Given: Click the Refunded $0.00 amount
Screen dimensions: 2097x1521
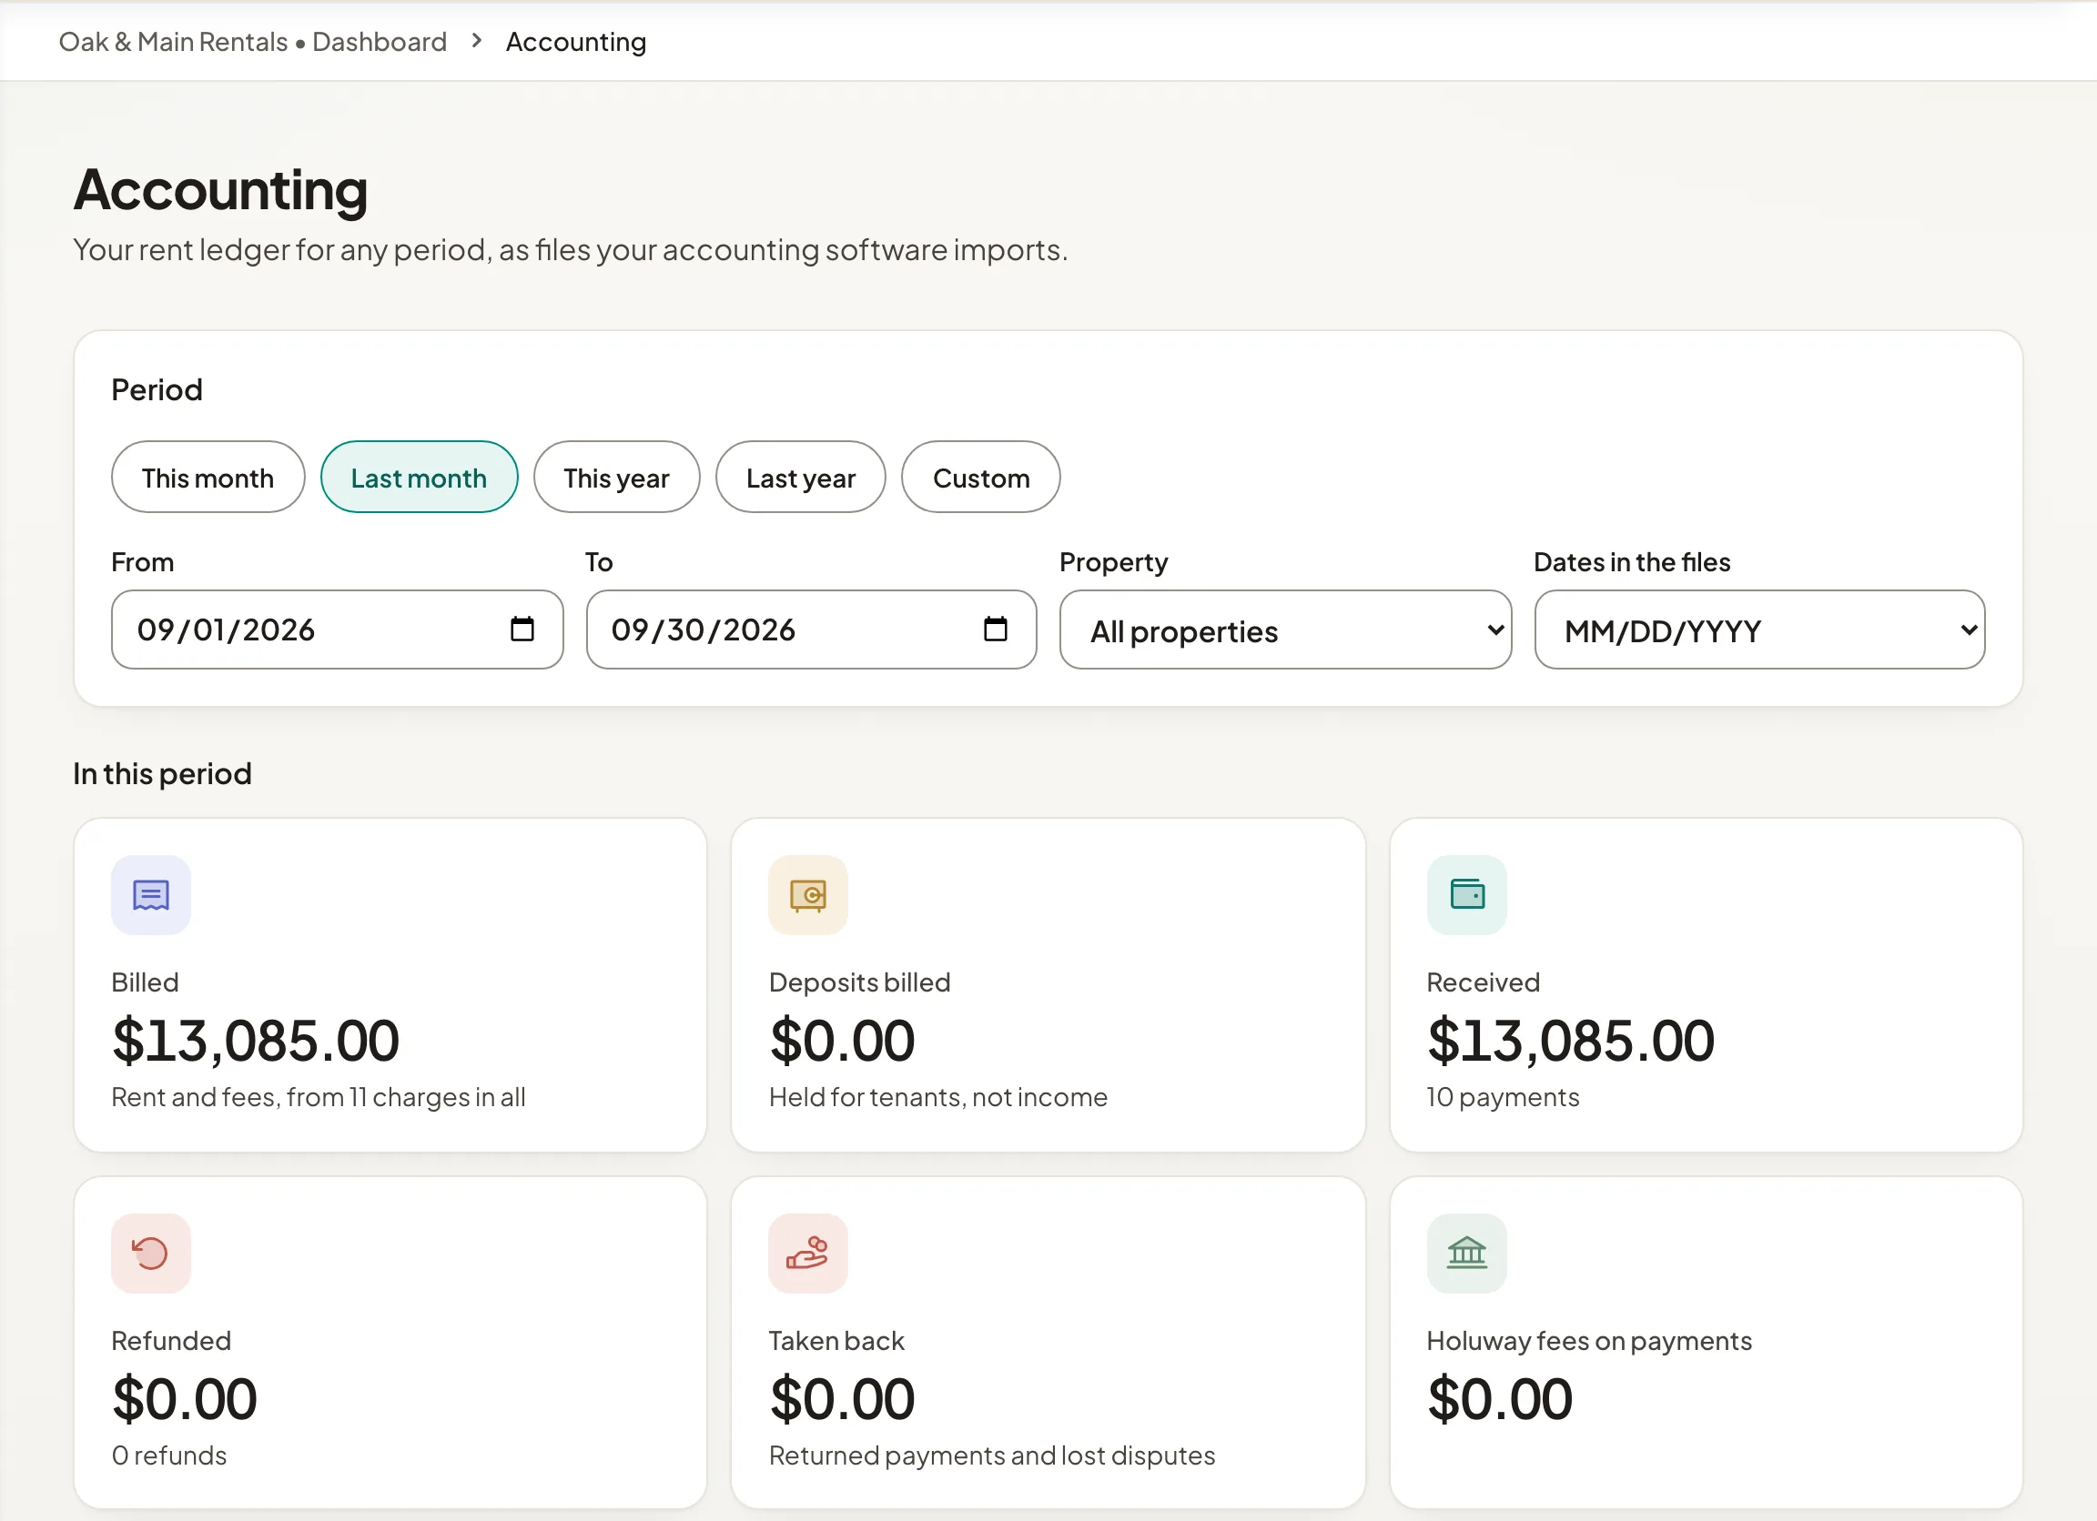Looking at the screenshot, I should pyautogui.click(x=185, y=1399).
